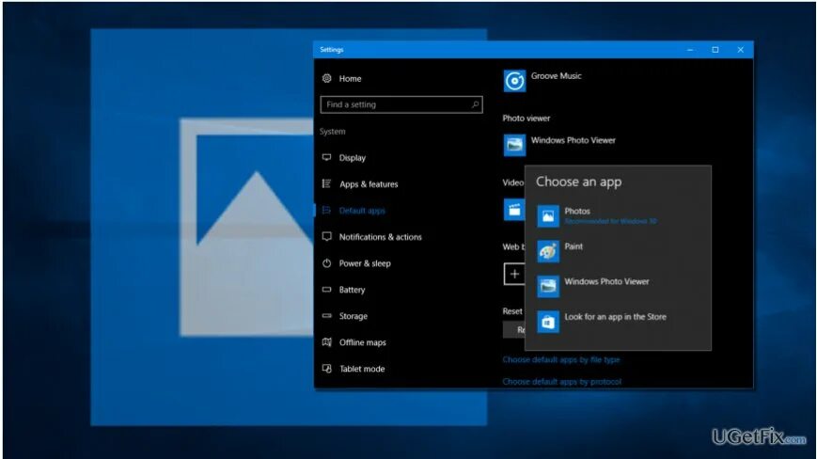817x459 pixels.
Task: Click the Offline maps icon
Action: (326, 341)
